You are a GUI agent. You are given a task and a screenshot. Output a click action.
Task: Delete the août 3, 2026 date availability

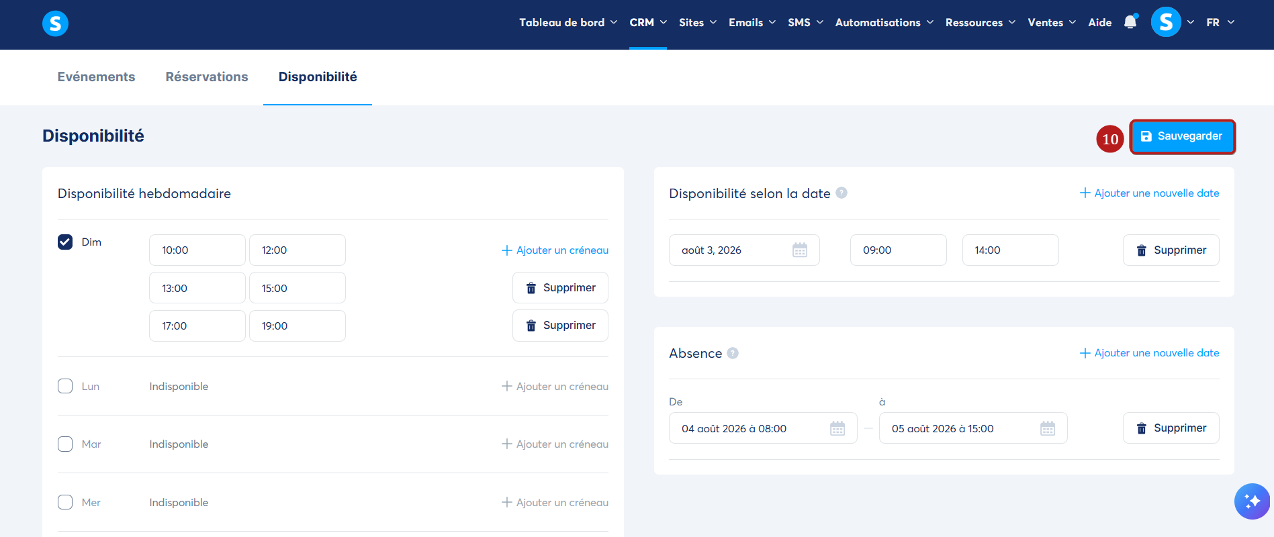point(1171,250)
